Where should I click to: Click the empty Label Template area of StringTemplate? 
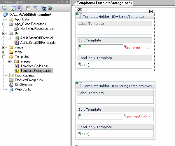115,30
